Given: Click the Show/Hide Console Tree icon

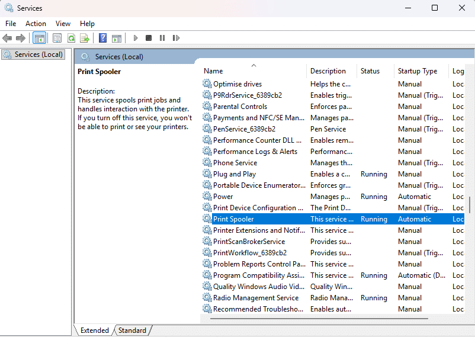Looking at the screenshot, I should pos(39,38).
